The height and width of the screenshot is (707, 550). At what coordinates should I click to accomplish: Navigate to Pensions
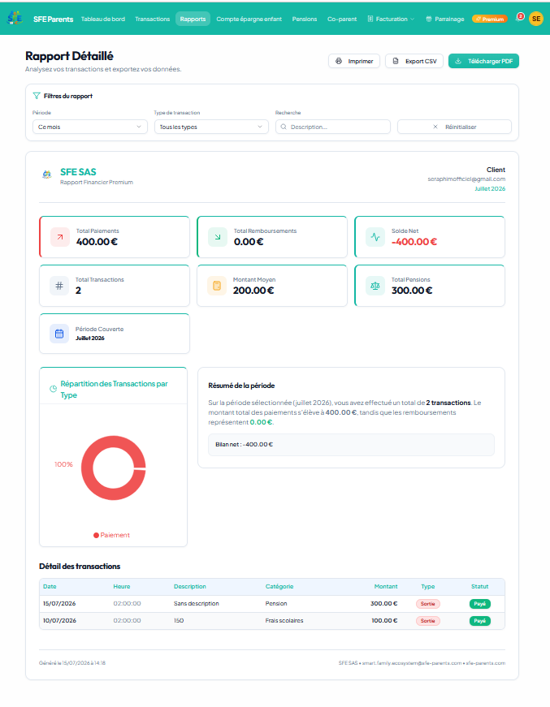click(305, 19)
